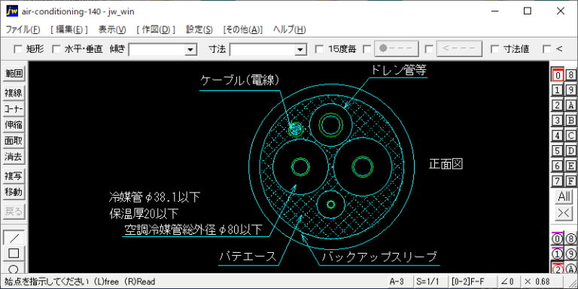Select layer group circled 8
Screen dimensions: 578x289
click(x=571, y=239)
